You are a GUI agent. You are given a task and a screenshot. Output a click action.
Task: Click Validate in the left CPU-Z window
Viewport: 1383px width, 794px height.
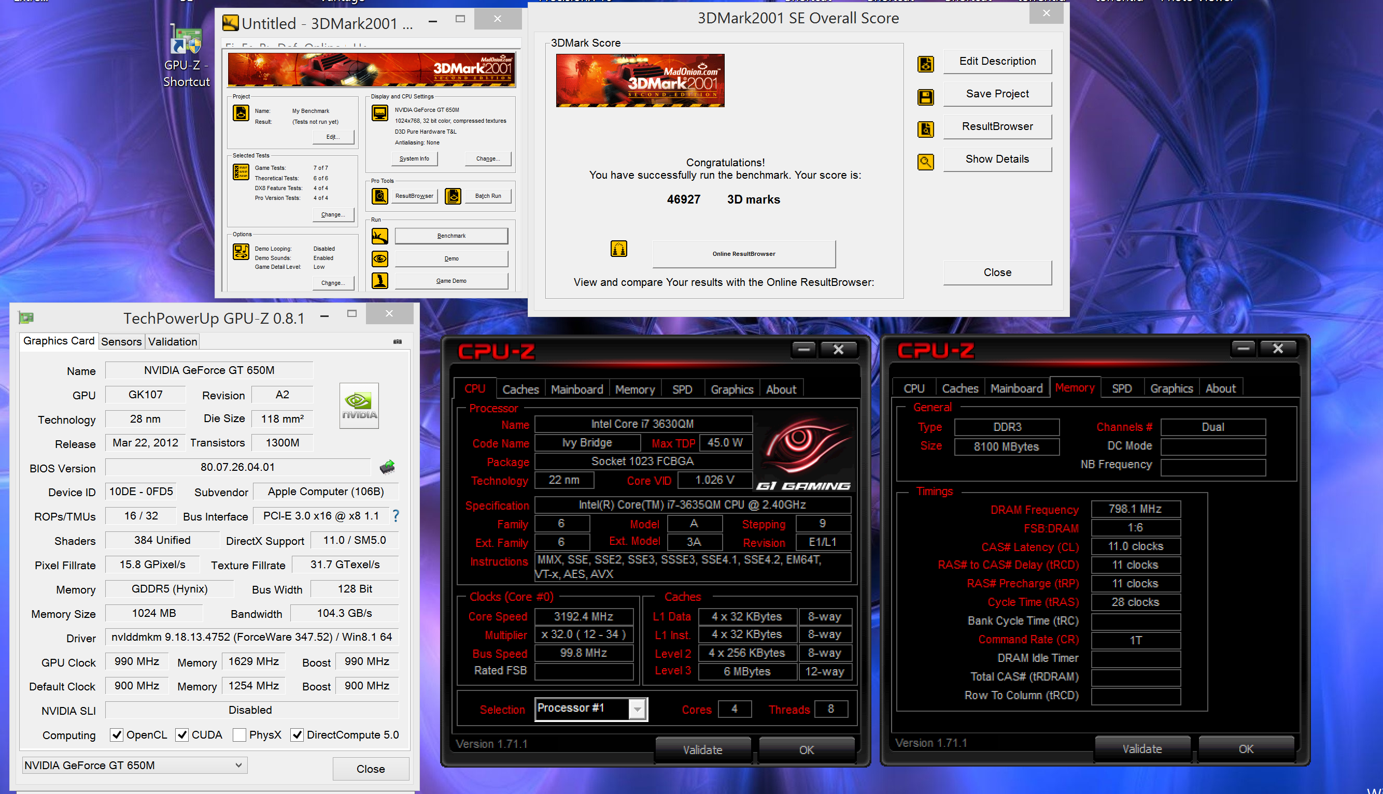[x=702, y=750]
